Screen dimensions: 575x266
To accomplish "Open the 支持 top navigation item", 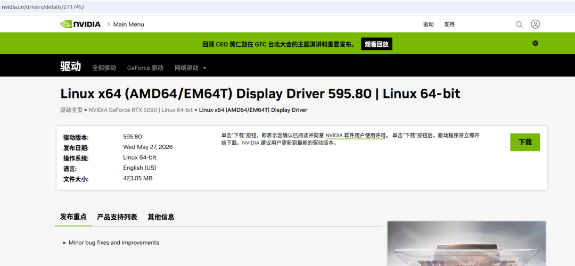I will [x=449, y=24].
